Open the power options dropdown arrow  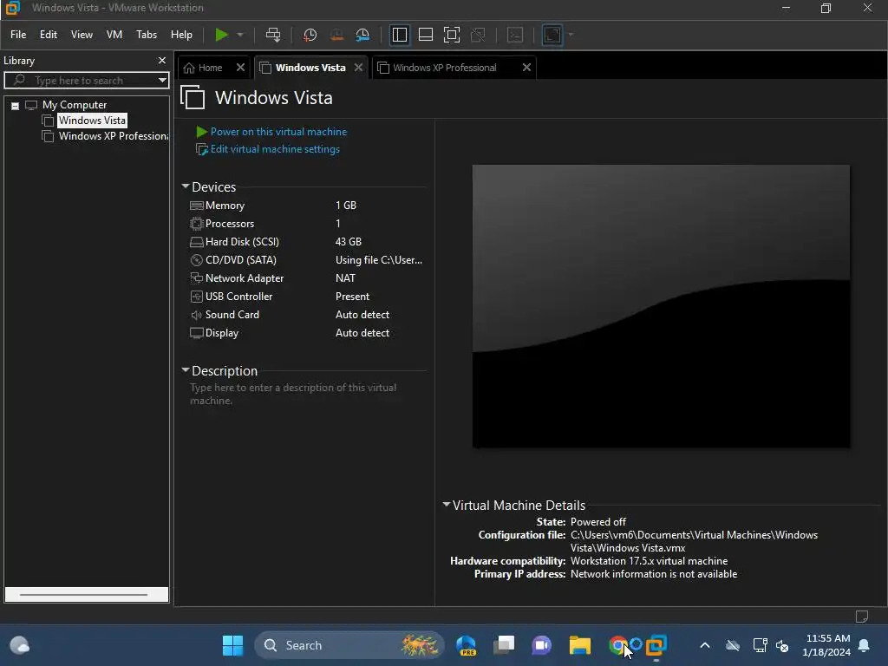click(x=240, y=35)
